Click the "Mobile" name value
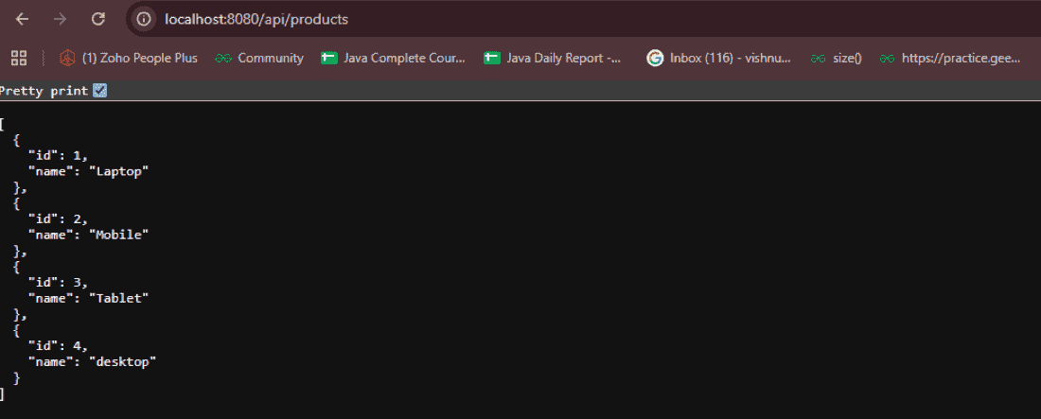This screenshot has height=419, width=1041. [x=119, y=235]
